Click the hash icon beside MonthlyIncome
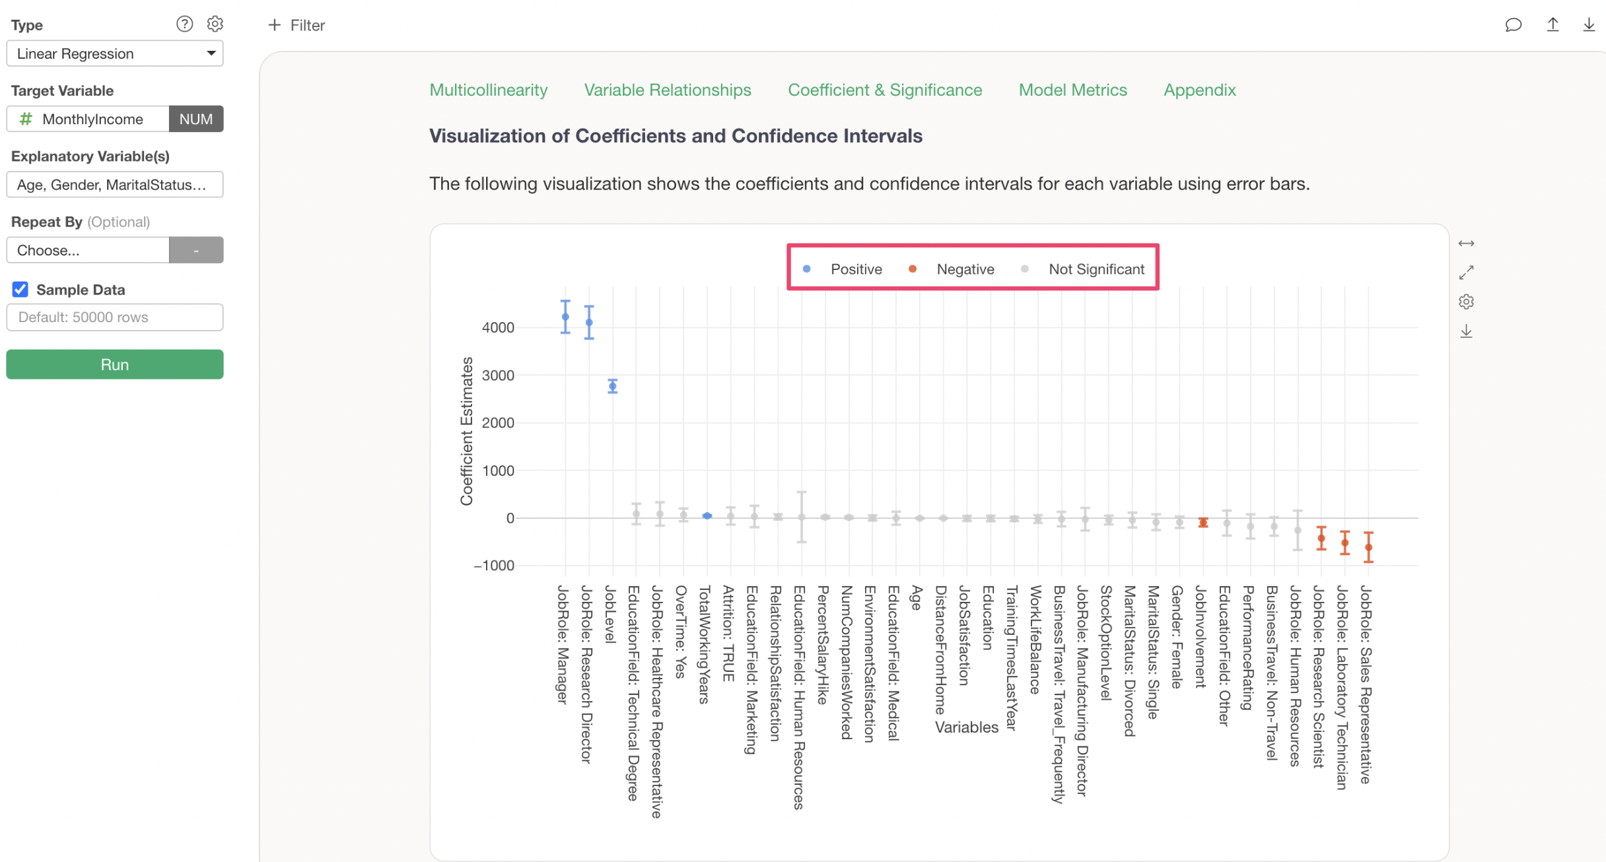 (x=26, y=119)
